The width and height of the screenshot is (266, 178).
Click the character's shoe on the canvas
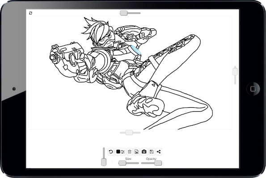coord(146,106)
